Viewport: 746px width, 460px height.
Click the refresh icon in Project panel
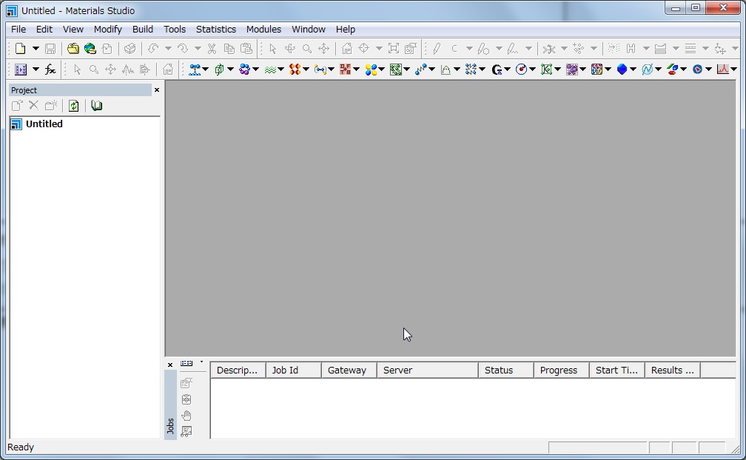(73, 106)
